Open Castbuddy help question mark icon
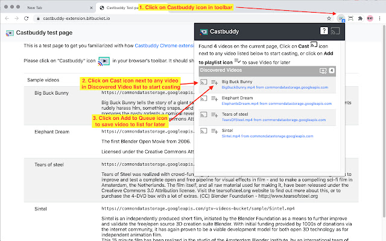This screenshot has width=386, height=241. (324, 31)
